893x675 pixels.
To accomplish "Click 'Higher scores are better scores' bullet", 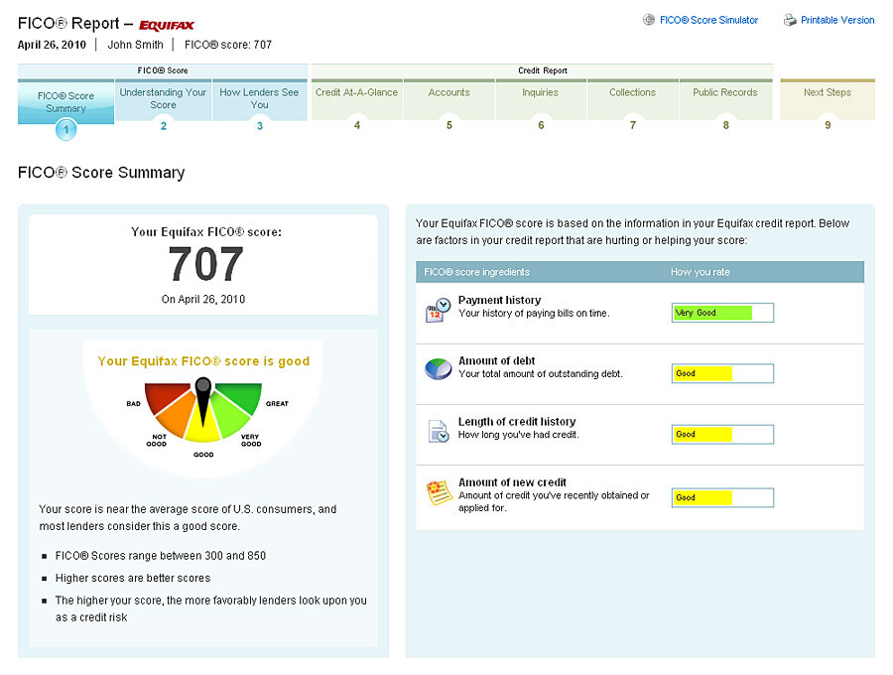I will pyautogui.click(x=133, y=578).
